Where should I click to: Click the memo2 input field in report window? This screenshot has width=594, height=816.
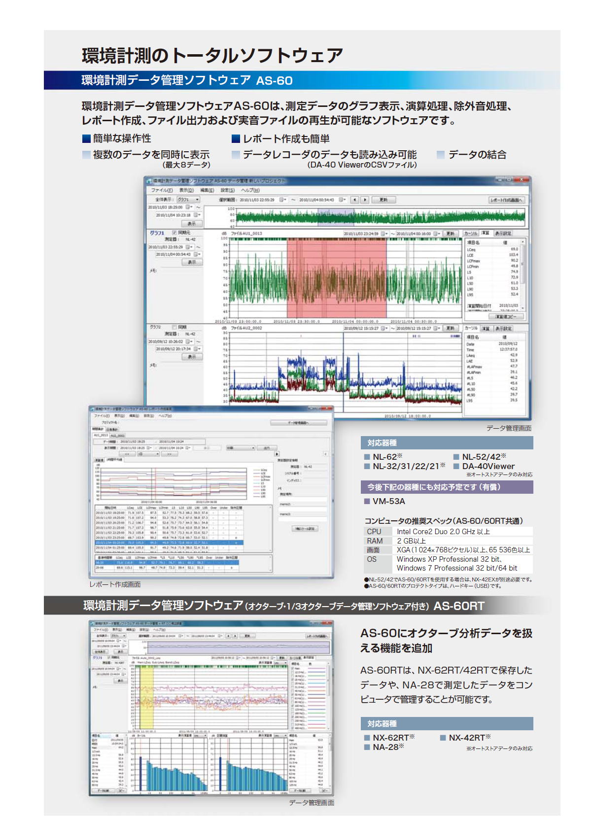303,509
